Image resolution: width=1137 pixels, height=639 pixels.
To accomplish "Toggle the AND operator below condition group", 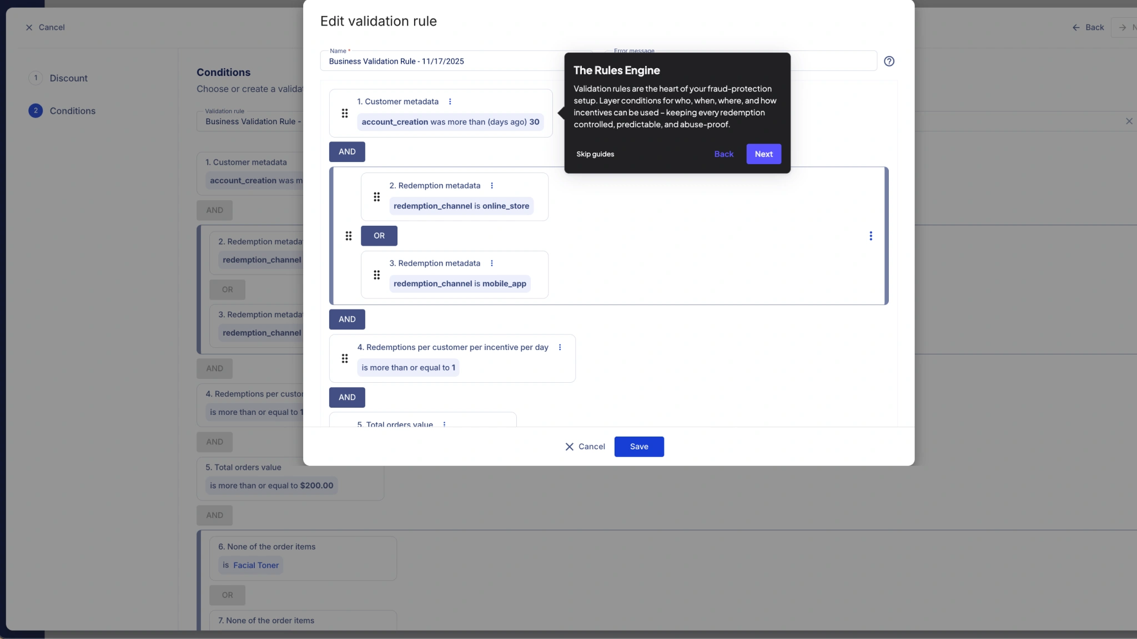I will click(347, 319).
